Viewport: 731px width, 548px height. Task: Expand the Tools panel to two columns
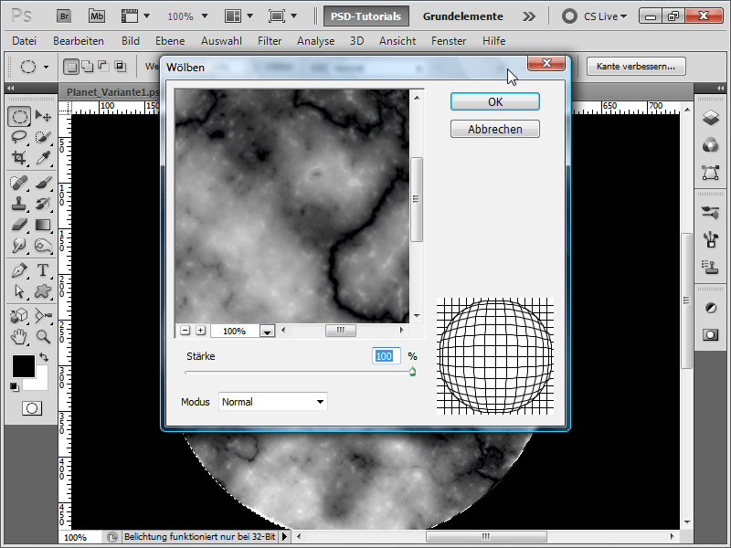[10, 88]
